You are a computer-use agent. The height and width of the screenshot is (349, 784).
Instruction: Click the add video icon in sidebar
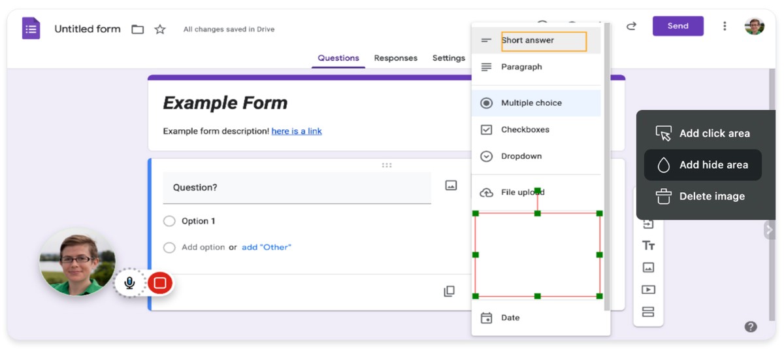pyautogui.click(x=648, y=290)
